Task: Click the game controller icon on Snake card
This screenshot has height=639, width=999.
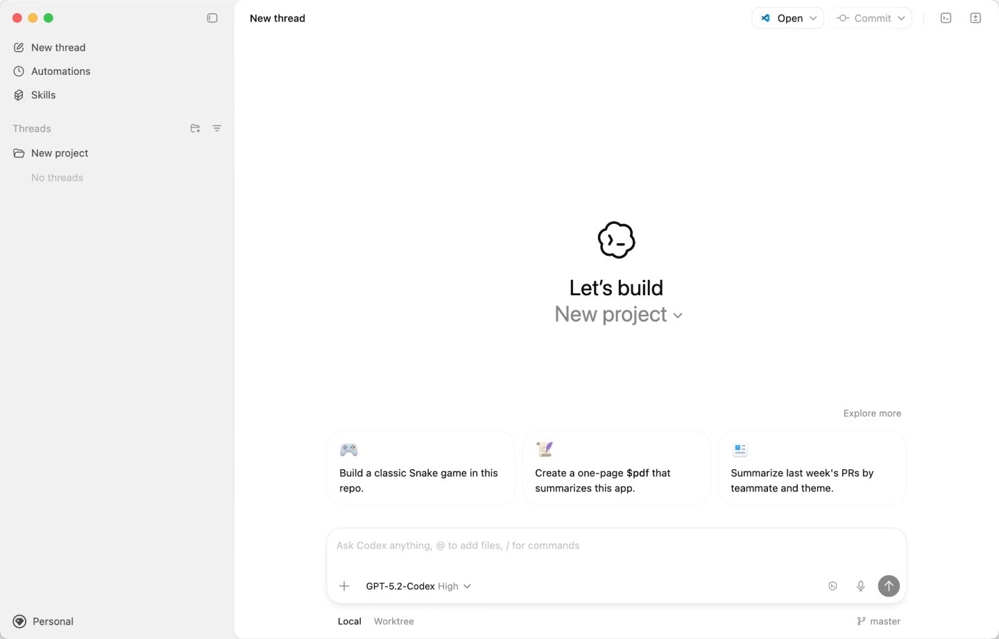Action: 349,450
